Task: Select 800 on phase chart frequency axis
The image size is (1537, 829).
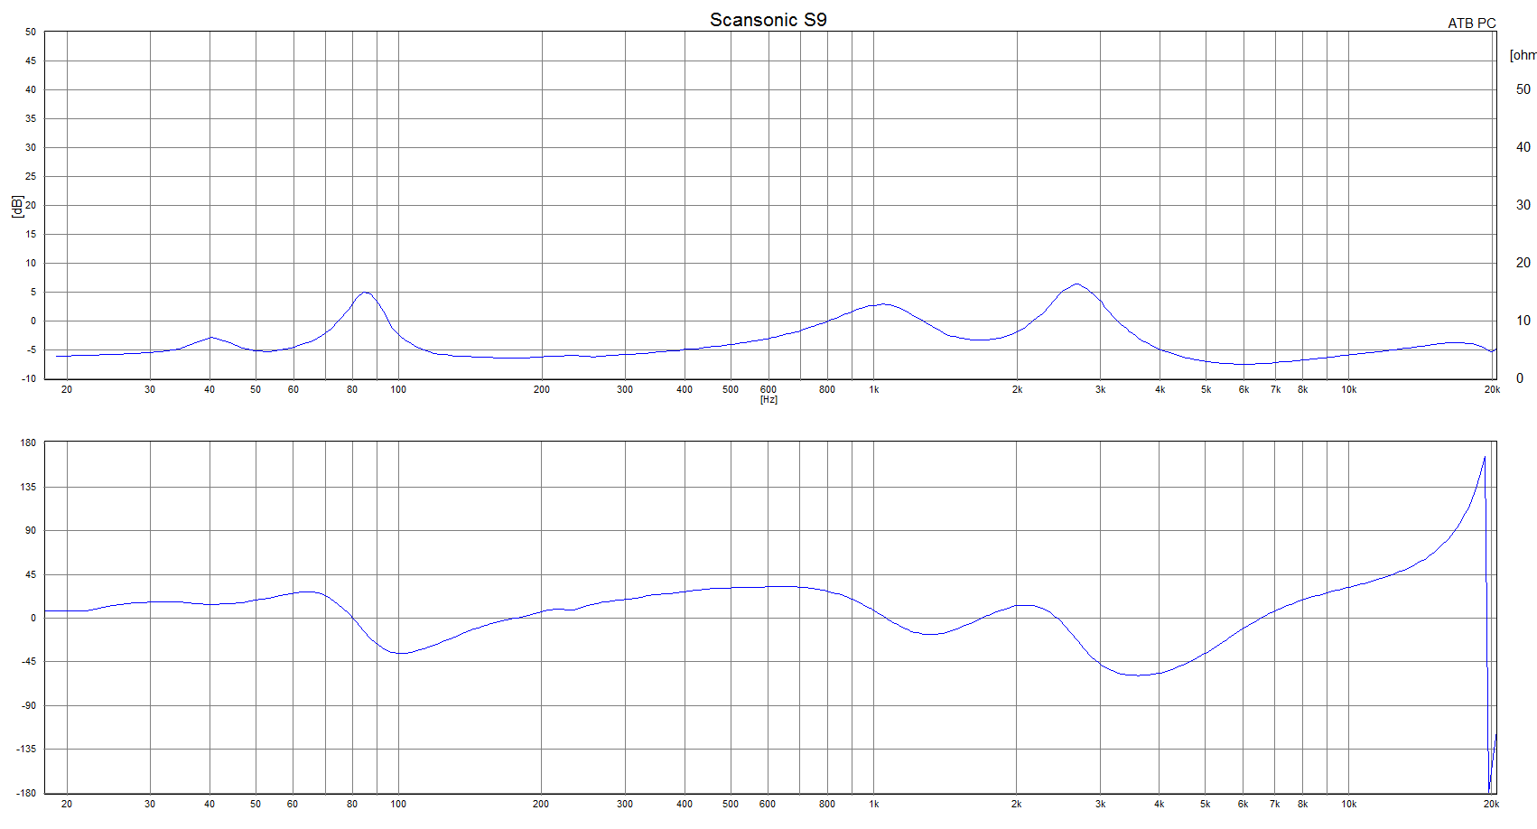Action: pyautogui.click(x=827, y=805)
